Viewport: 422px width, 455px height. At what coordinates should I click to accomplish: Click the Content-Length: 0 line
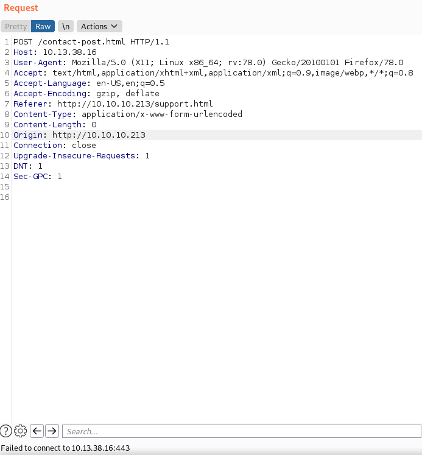pos(55,124)
